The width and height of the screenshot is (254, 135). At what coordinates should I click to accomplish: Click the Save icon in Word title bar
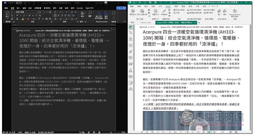(x=25, y=3)
